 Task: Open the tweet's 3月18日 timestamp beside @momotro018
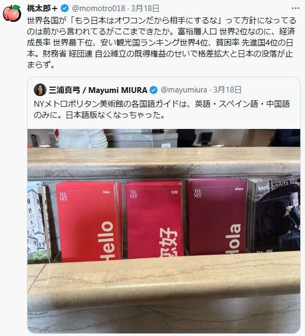pyautogui.click(x=145, y=8)
